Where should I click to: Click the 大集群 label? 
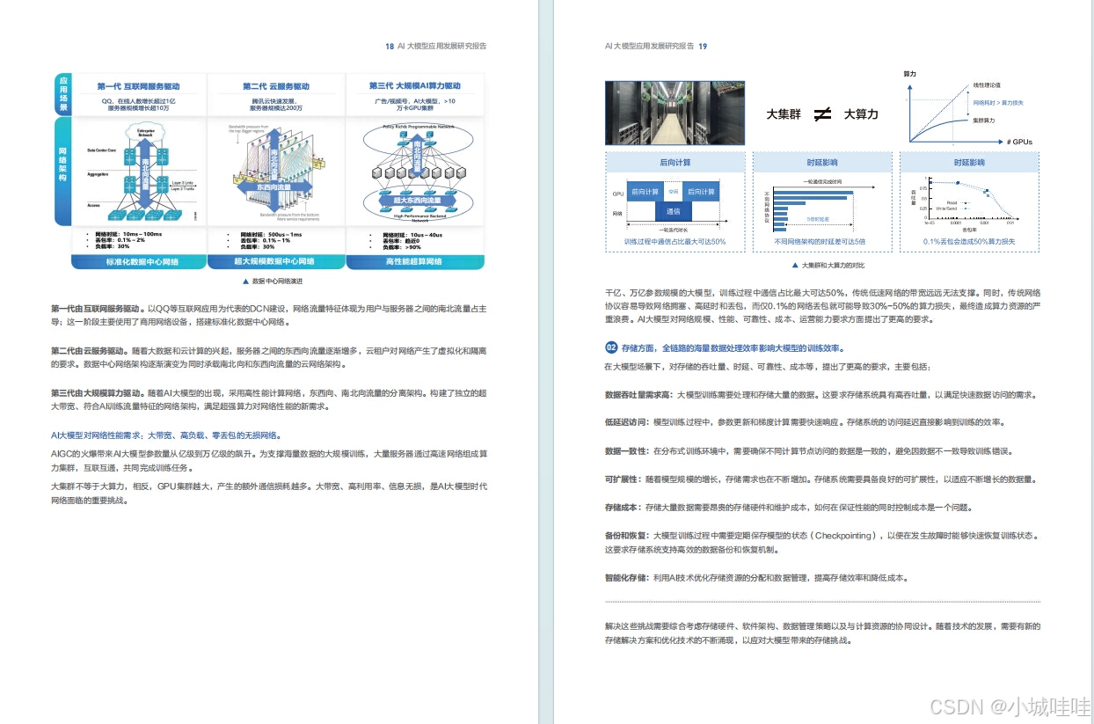pyautogui.click(x=784, y=114)
